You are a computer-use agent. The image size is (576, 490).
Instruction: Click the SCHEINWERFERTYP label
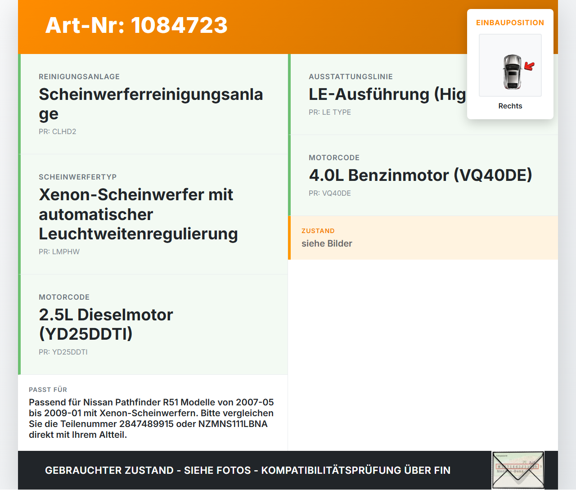click(78, 177)
